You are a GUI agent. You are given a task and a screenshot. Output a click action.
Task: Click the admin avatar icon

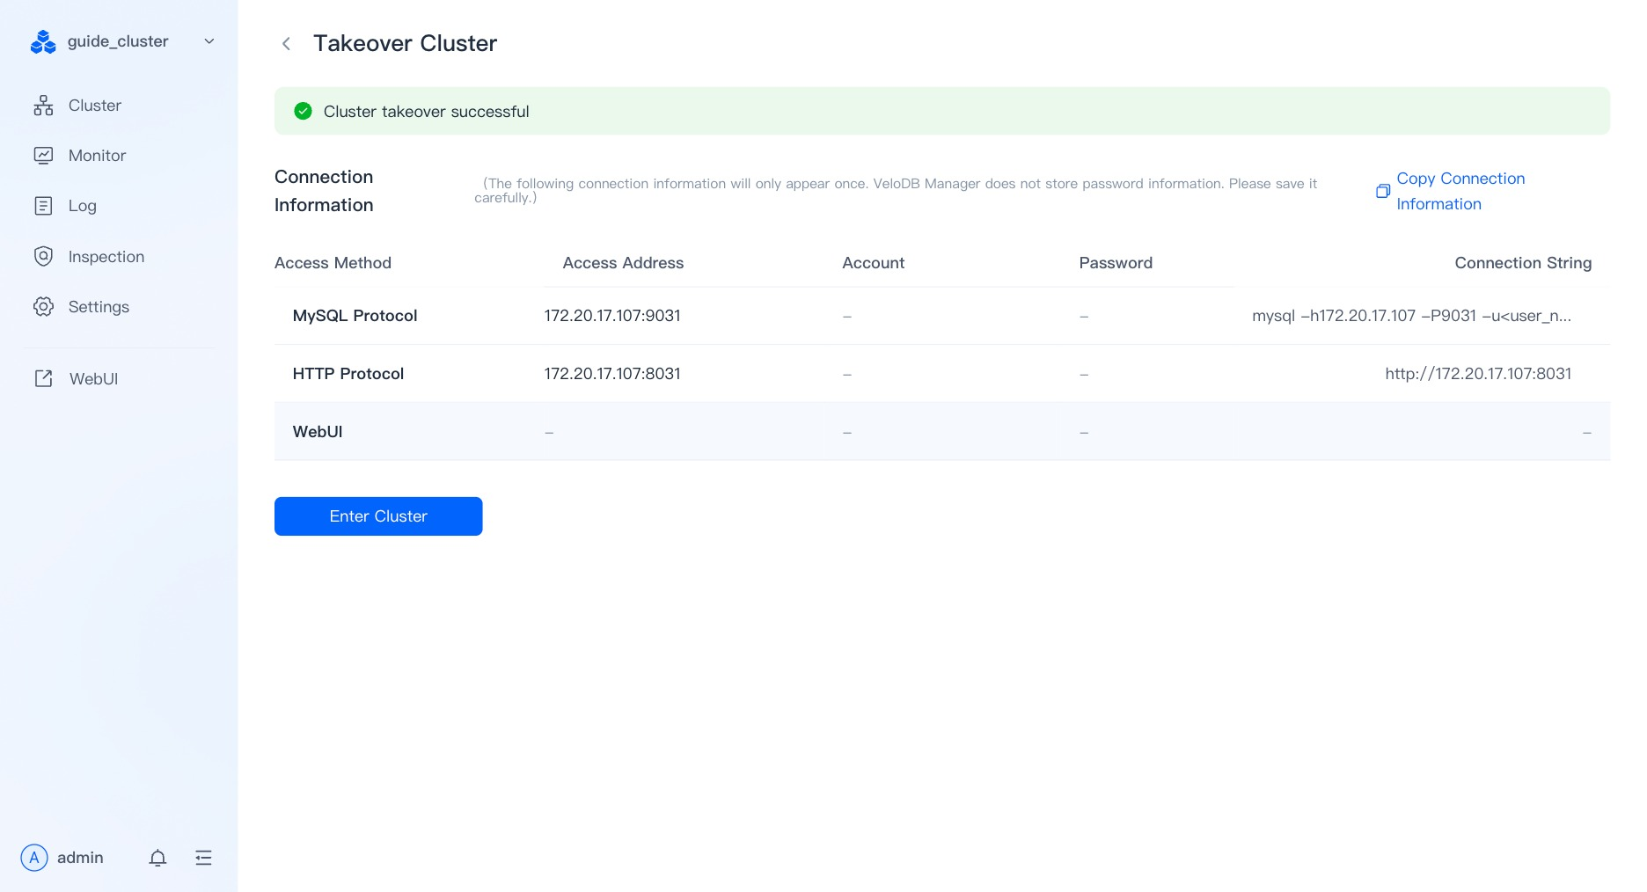[x=34, y=858]
